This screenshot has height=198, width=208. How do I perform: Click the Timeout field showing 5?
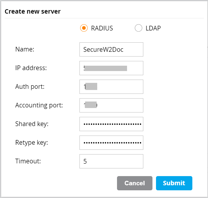click(111, 161)
